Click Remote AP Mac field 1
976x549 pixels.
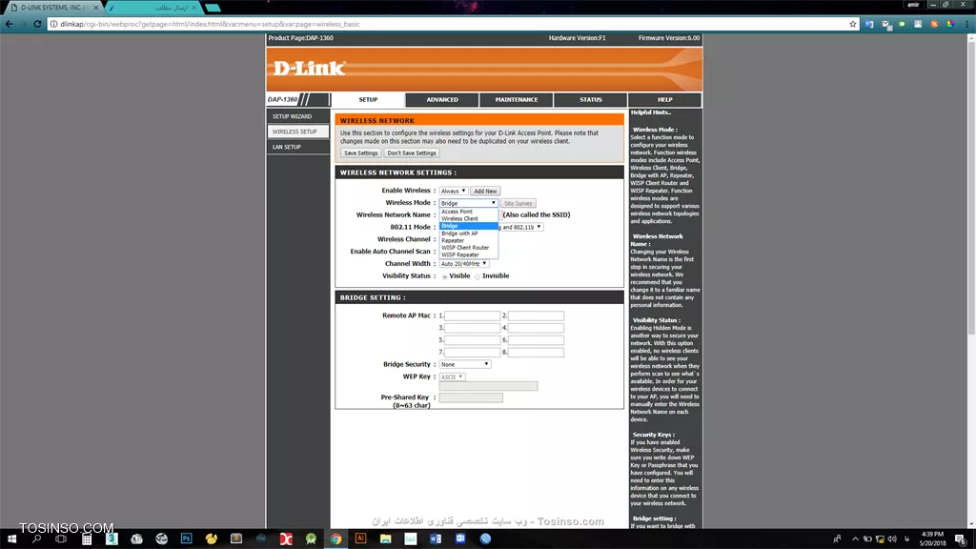(x=473, y=315)
